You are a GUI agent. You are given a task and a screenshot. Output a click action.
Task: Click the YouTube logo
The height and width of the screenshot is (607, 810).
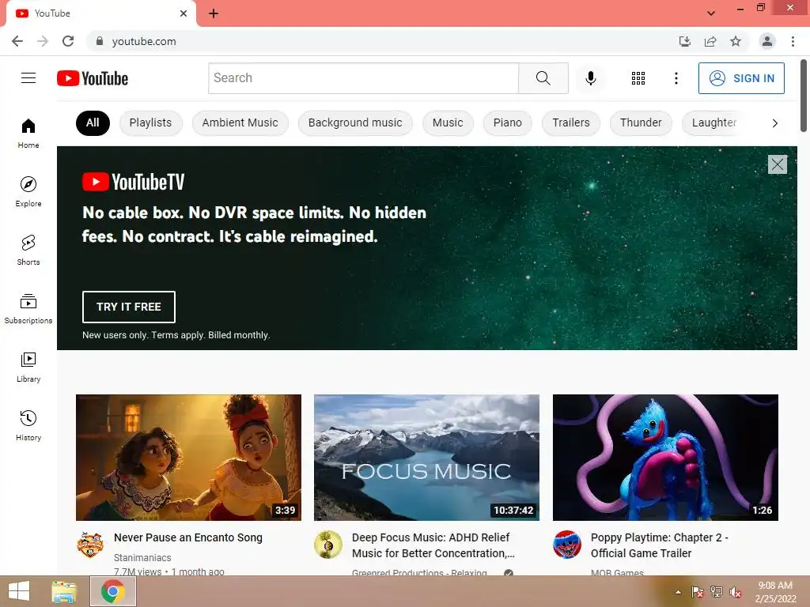coord(93,78)
